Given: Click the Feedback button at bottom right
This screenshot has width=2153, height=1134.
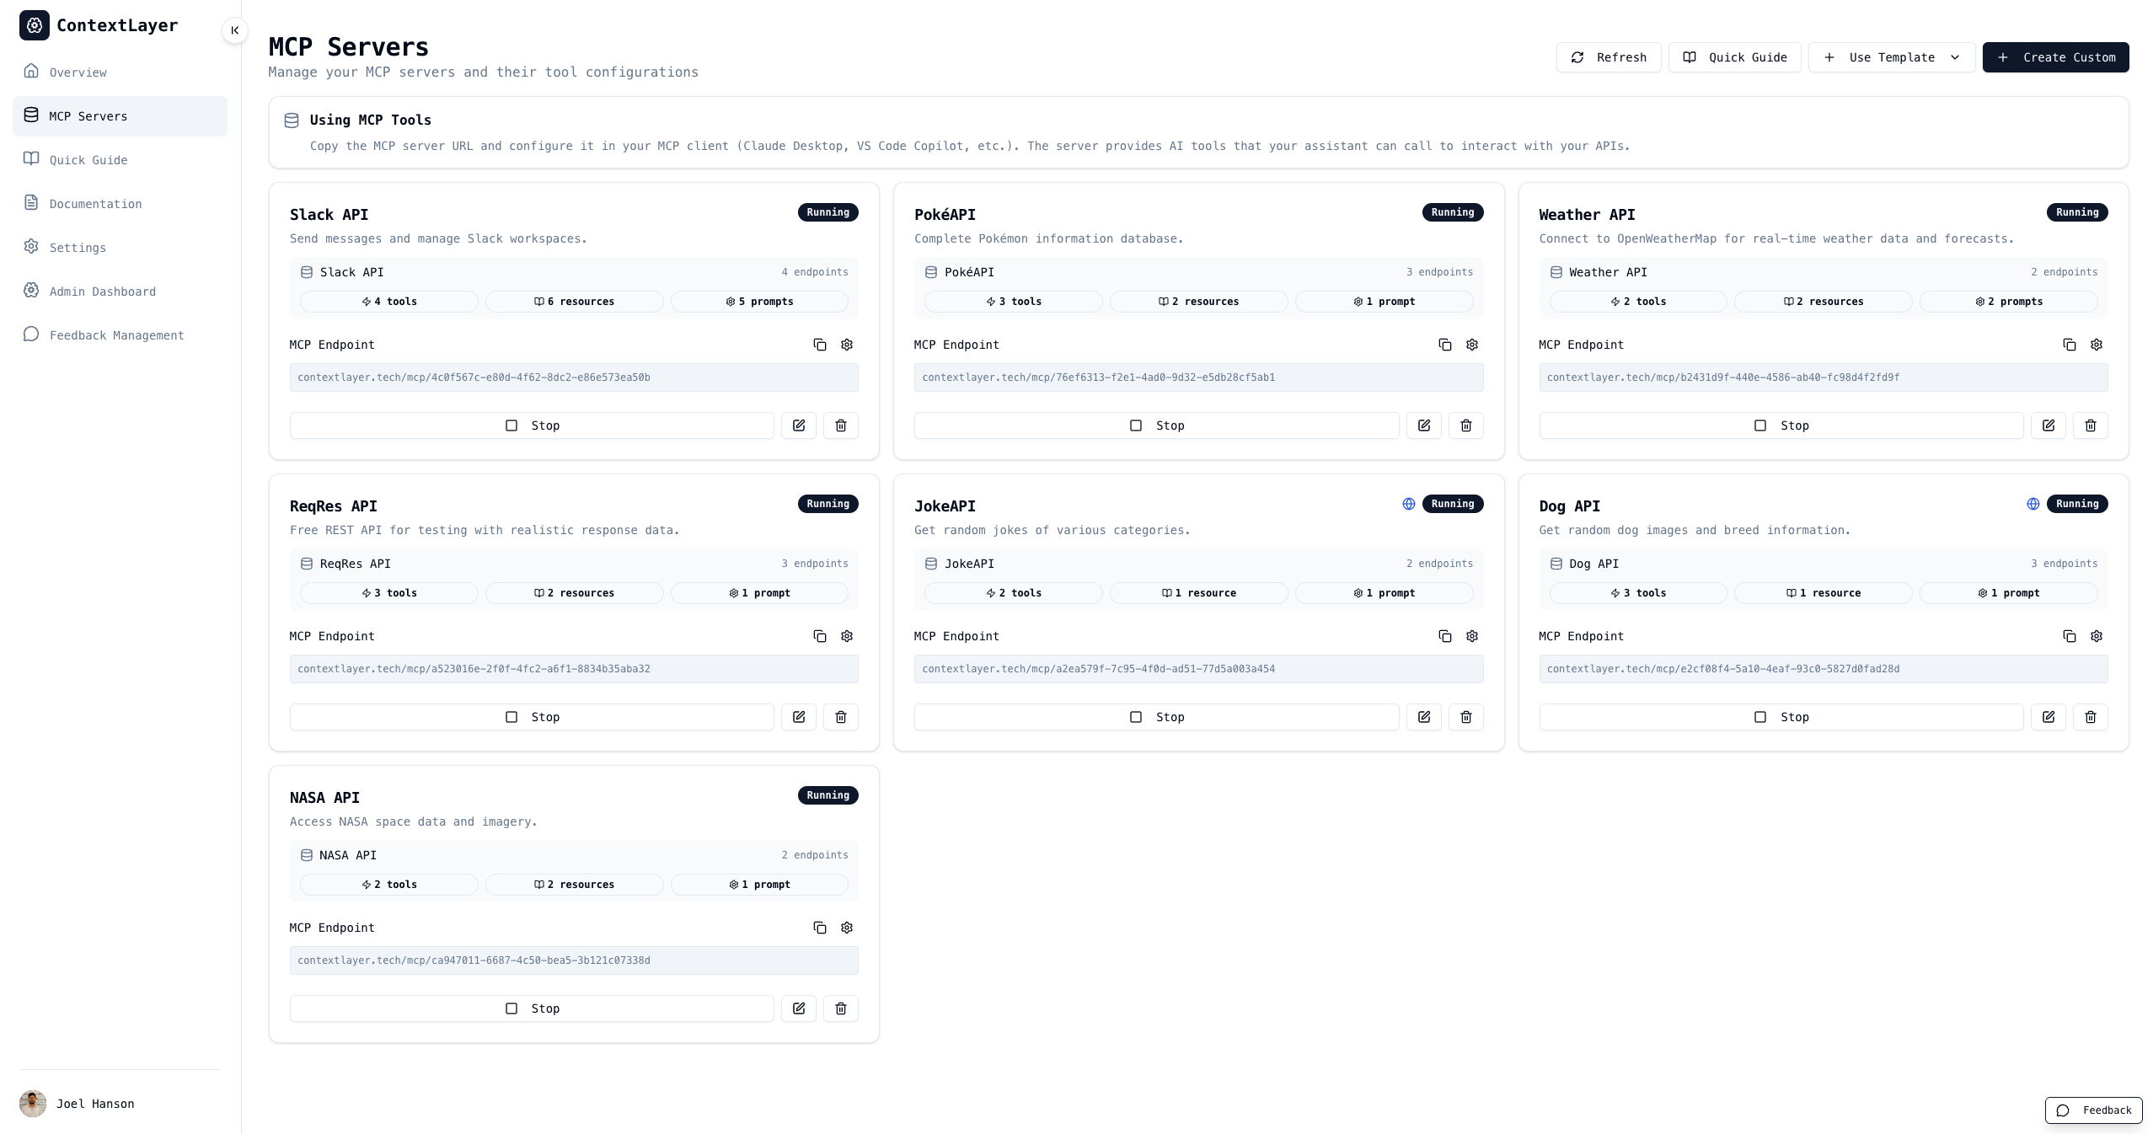Looking at the screenshot, I should pyautogui.click(x=2093, y=1110).
